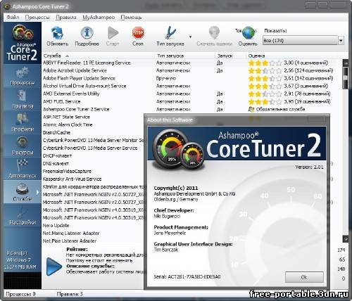
Task: Open the Ресурсы sidebar section
Action: [23, 146]
